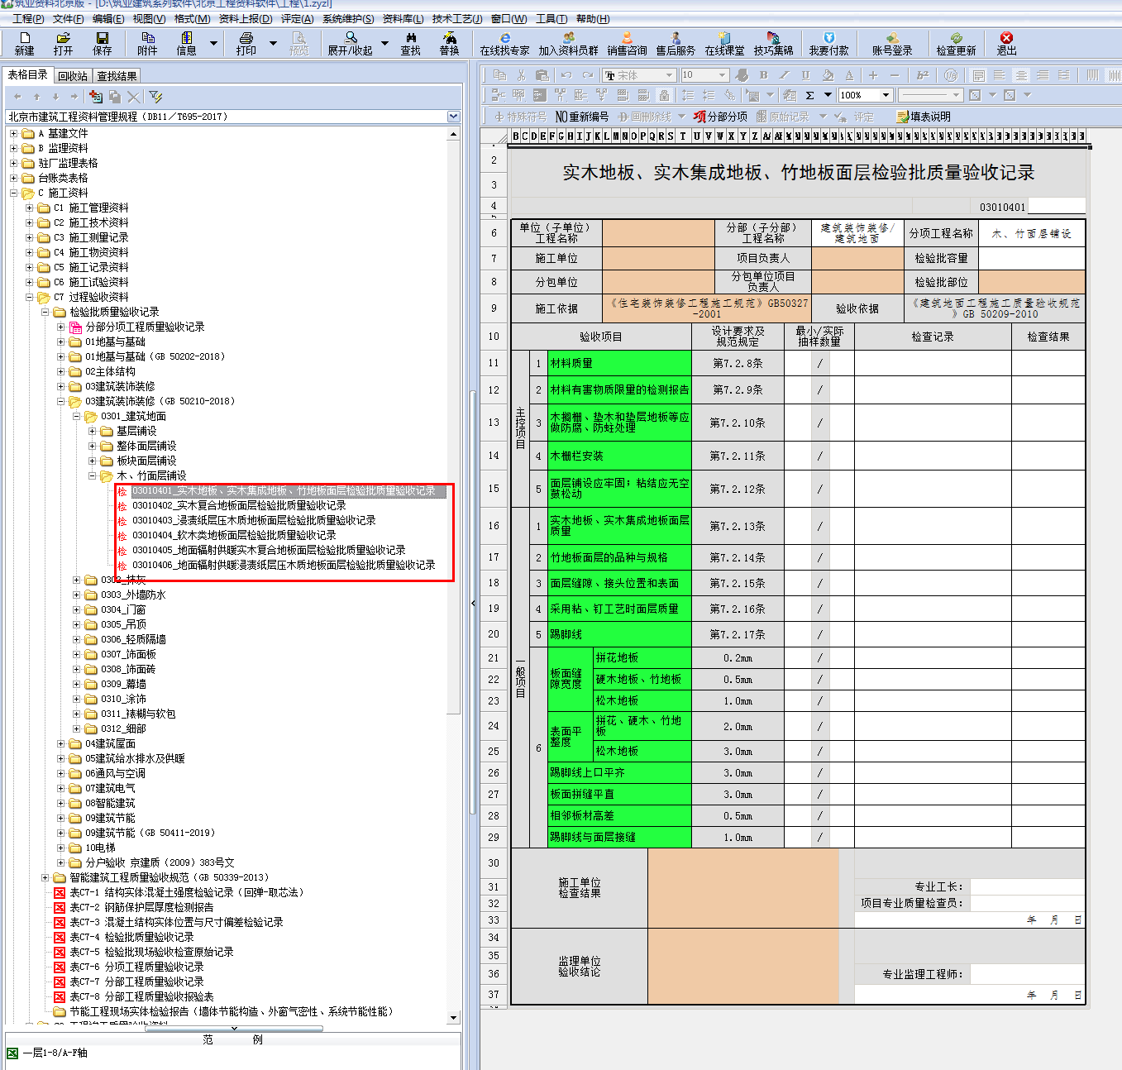This screenshot has width=1122, height=1070.
Task: Toggle underline formatting
Action: 806,75
